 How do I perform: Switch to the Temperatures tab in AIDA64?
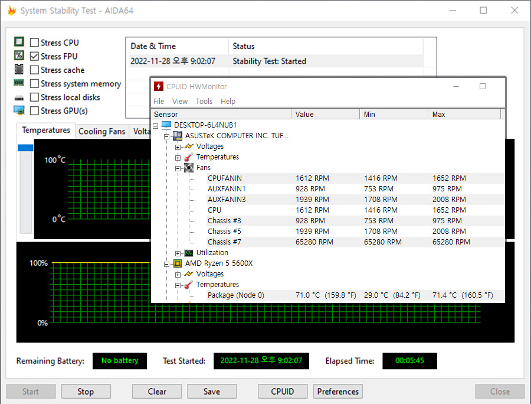45,130
